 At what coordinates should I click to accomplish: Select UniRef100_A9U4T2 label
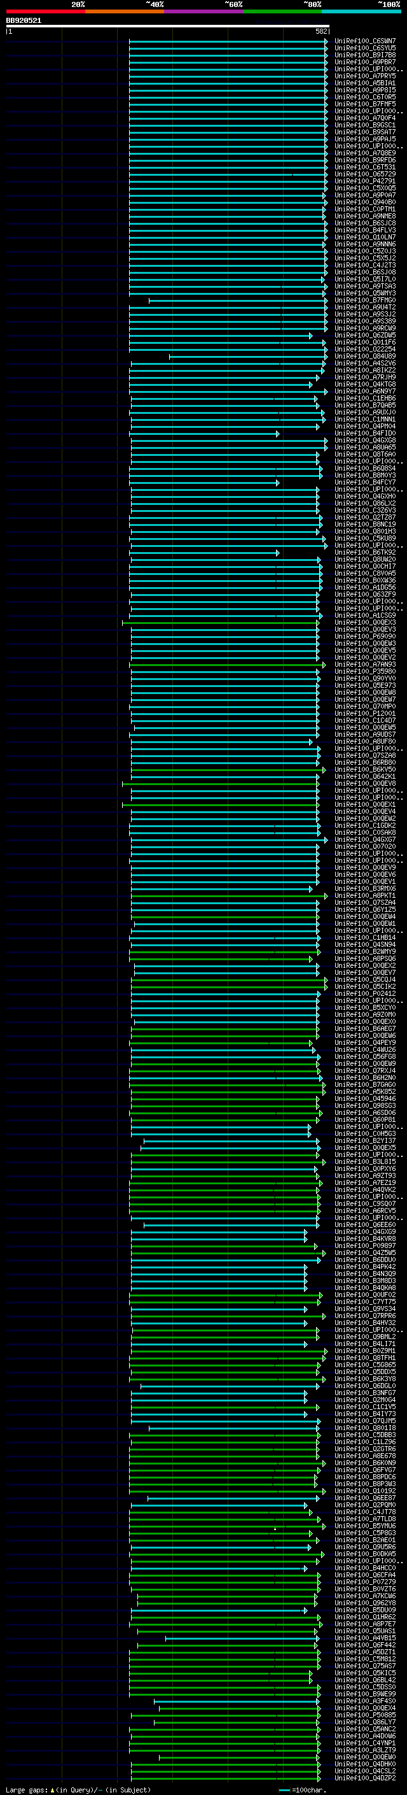click(x=364, y=308)
